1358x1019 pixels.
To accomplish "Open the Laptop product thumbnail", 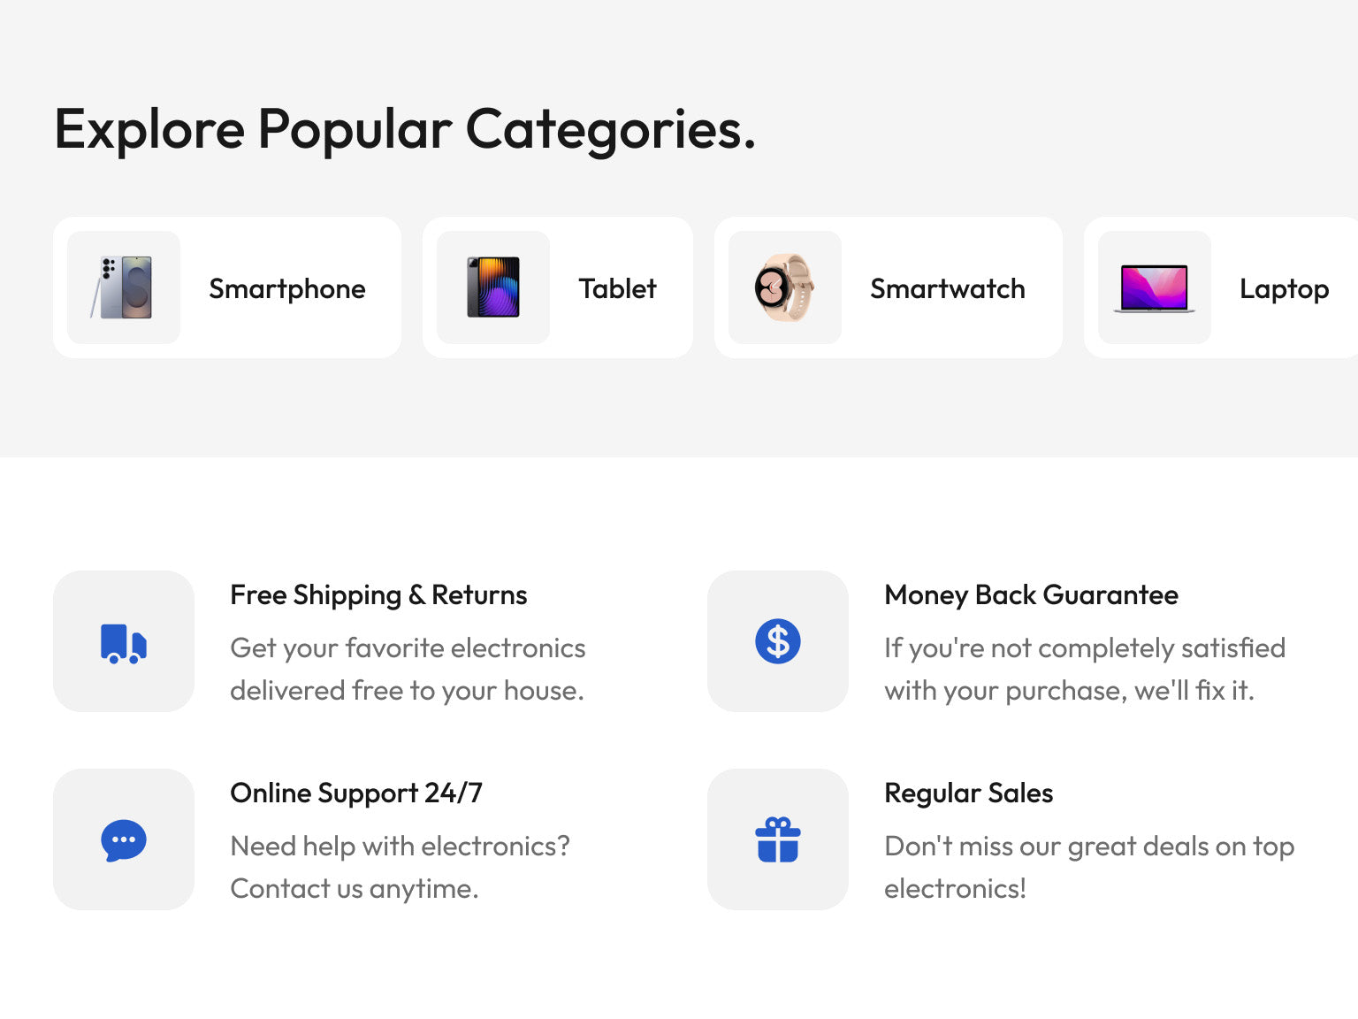I will coord(1154,288).
